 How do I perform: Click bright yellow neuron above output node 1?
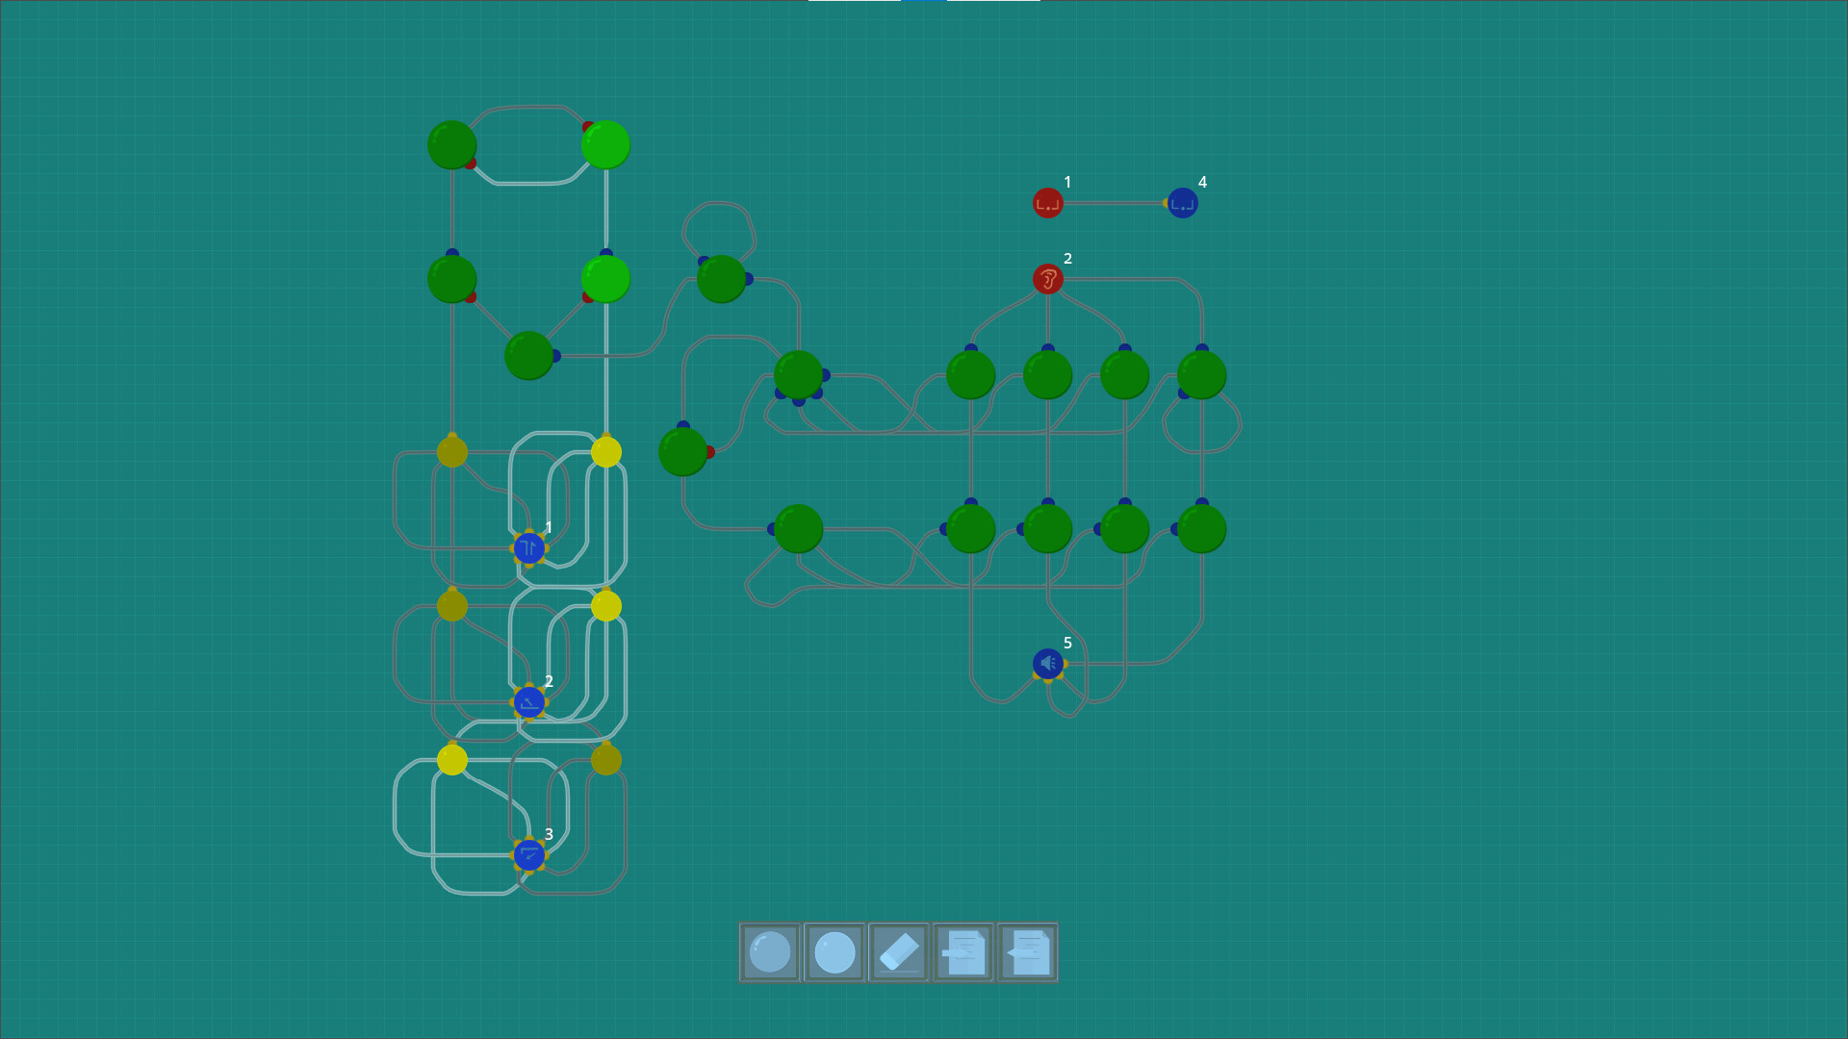[x=605, y=451]
